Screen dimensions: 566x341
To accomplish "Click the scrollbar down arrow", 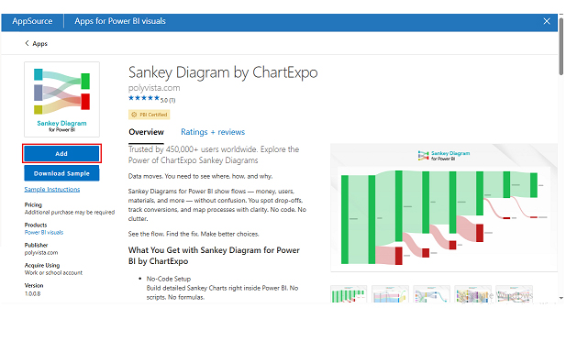I will tap(560, 299).
